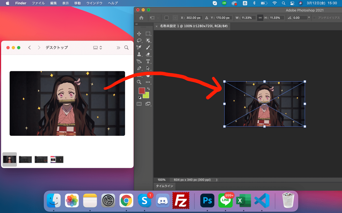Open the Edit Toolbar three-dots menu
This screenshot has width=342, height=213.
(148, 82)
